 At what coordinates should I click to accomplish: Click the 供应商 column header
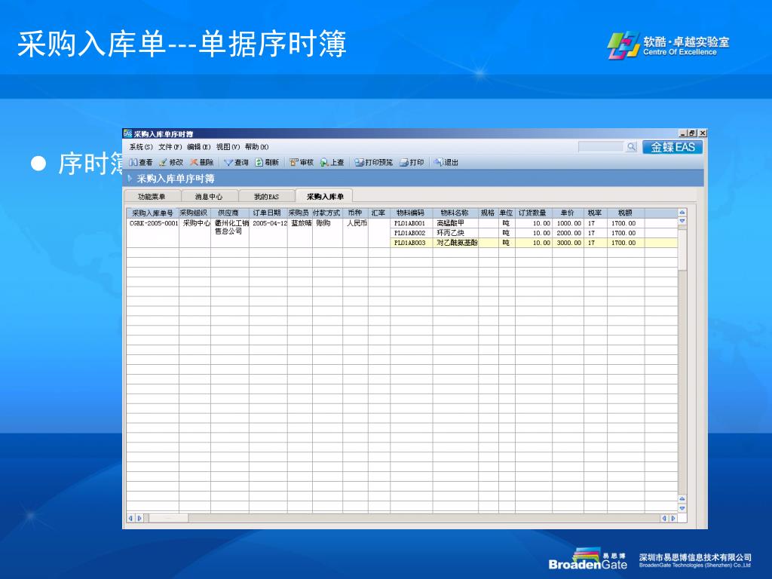pos(229,213)
